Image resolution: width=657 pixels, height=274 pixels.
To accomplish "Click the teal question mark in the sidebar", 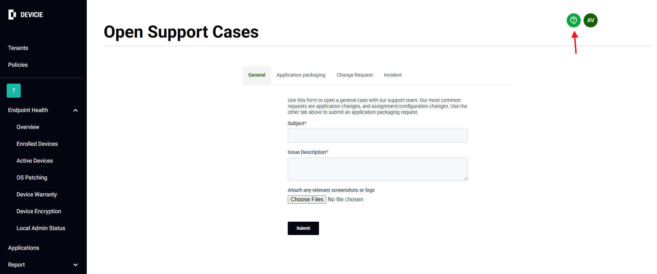I will coord(13,90).
